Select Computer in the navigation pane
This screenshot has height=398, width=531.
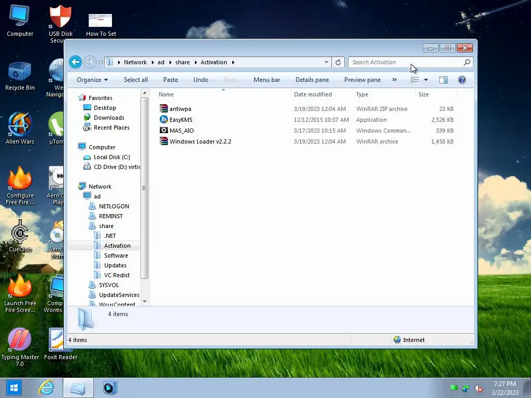coord(102,147)
